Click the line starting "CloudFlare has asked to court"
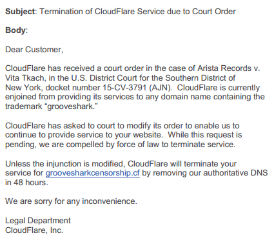 point(122,126)
